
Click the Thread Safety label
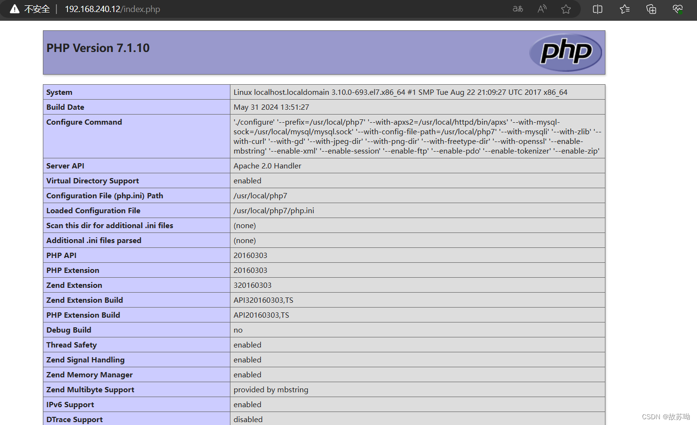coord(71,345)
